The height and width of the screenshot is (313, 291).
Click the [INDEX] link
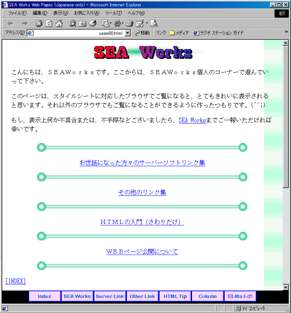pos(16,281)
